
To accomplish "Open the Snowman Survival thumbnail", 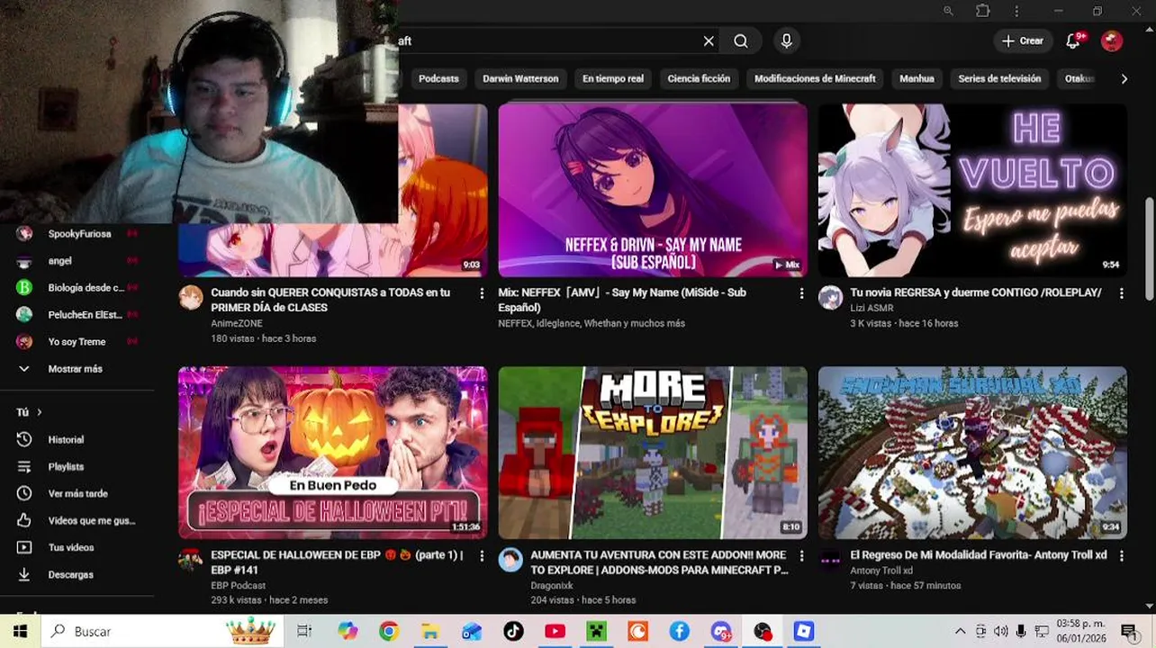I will (x=972, y=453).
